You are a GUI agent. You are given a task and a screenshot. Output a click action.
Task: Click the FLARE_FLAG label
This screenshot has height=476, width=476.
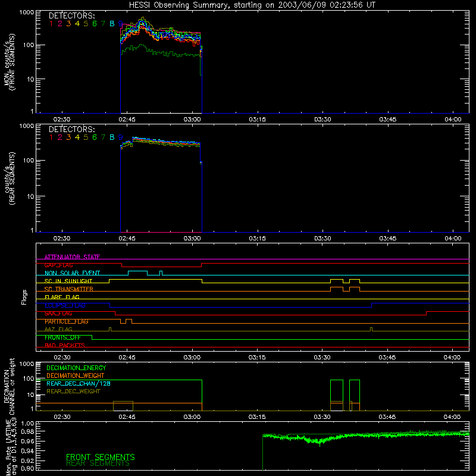pyautogui.click(x=62, y=297)
